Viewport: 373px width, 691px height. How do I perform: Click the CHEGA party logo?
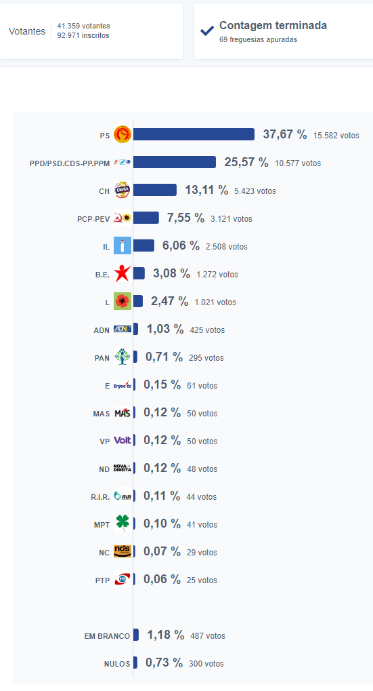(123, 190)
